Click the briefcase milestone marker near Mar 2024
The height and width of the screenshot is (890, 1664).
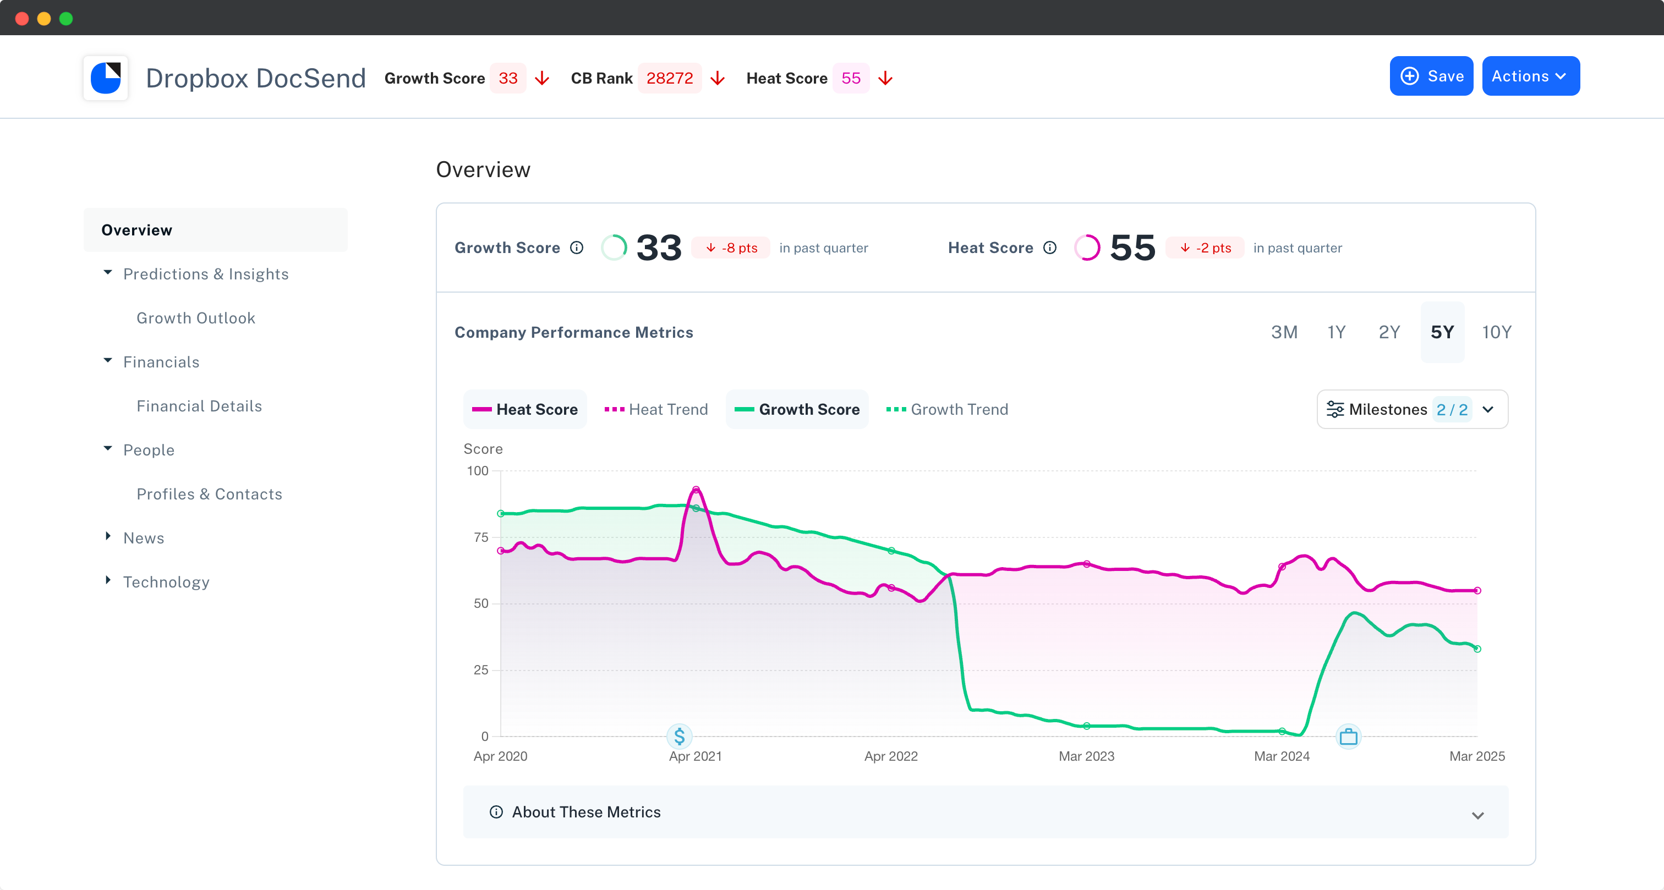(1349, 735)
